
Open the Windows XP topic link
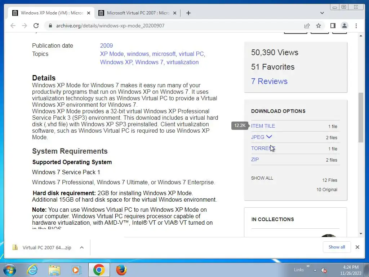(116, 62)
